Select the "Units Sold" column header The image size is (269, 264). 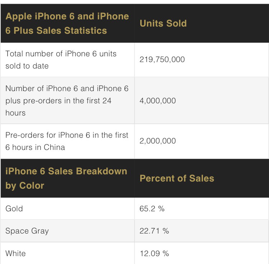163,23
